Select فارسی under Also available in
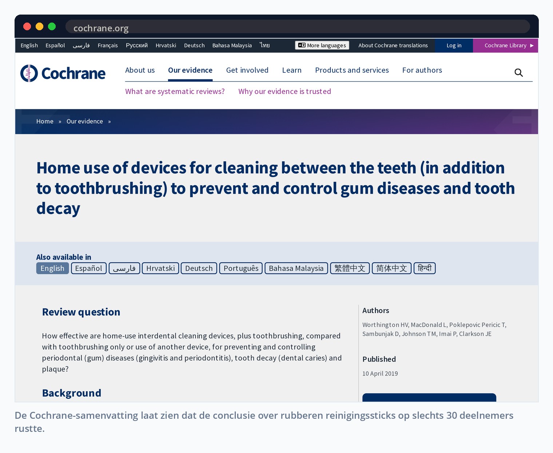553x453 pixels. tap(124, 268)
